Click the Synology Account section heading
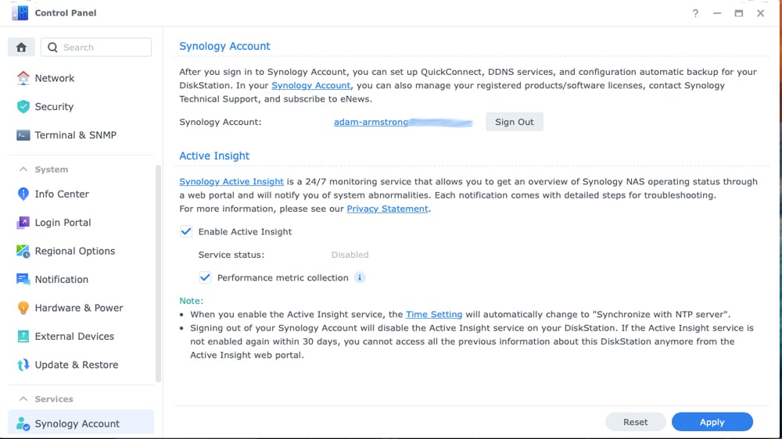The height and width of the screenshot is (439, 782). tap(224, 46)
